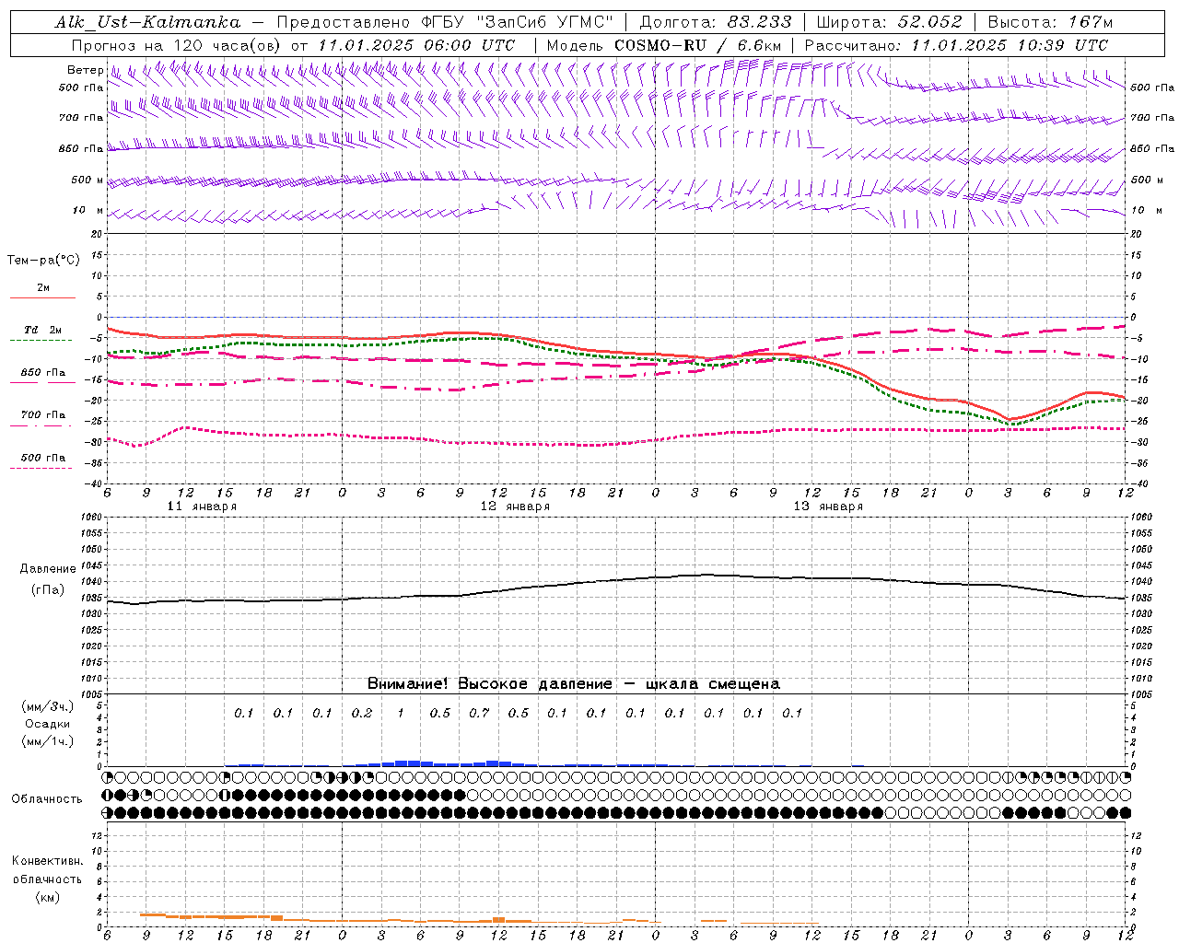
Task: Click the precipitation value "0.7"
Action: 479,713
